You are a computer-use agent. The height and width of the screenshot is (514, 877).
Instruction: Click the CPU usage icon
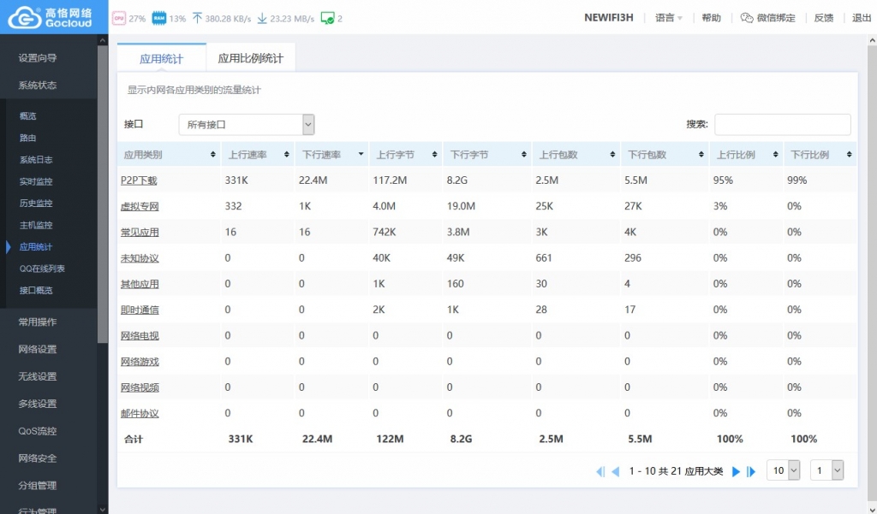[x=118, y=18]
